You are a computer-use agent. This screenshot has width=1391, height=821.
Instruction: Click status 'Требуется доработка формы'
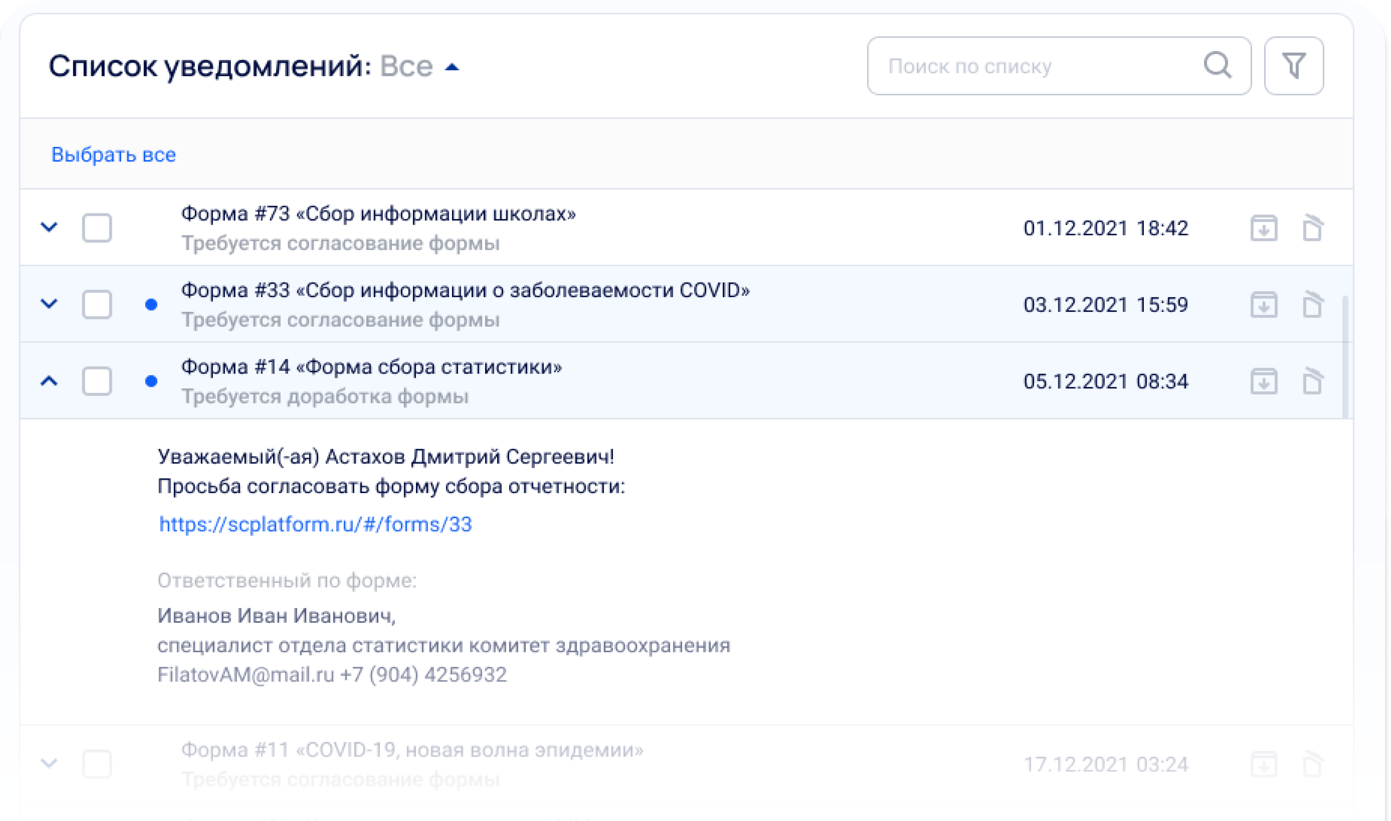[x=325, y=397]
